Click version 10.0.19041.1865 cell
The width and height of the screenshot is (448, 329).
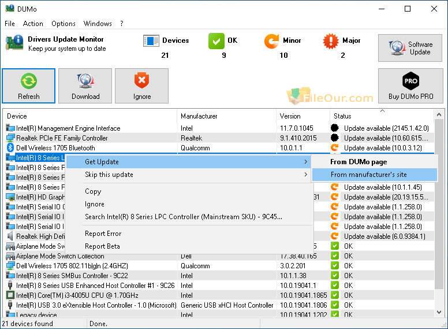pyautogui.click(x=303, y=295)
